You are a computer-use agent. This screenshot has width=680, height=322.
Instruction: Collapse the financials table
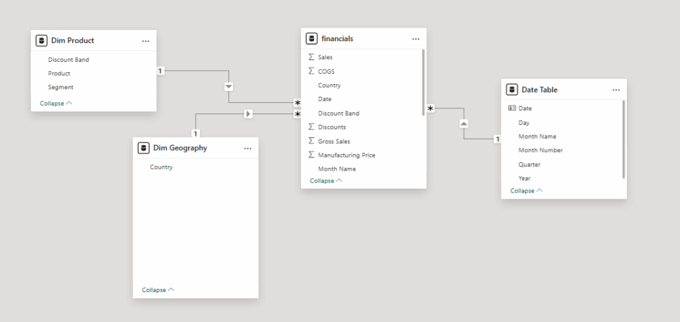point(326,181)
